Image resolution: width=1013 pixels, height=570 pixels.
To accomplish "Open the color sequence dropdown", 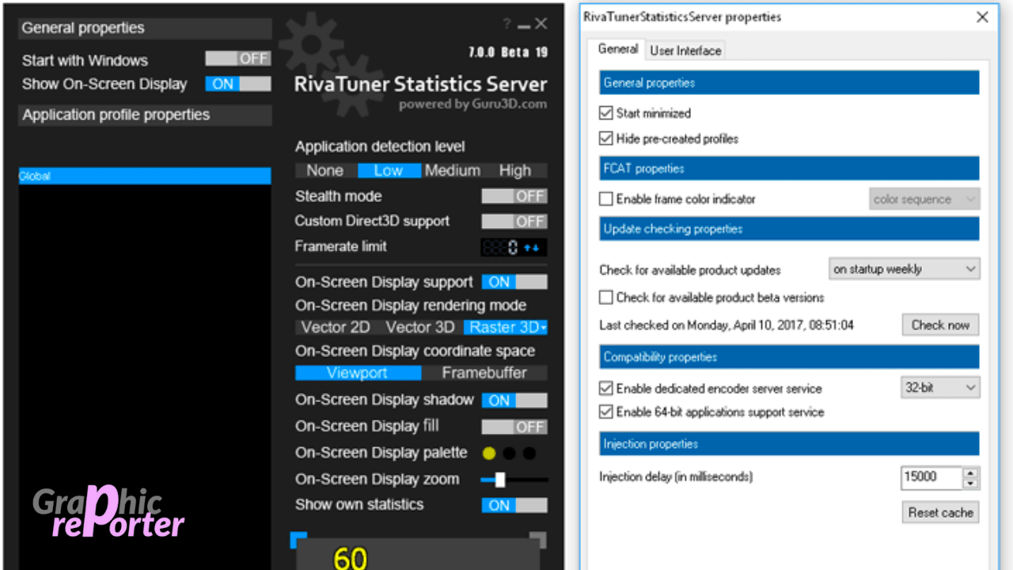I will 924,199.
